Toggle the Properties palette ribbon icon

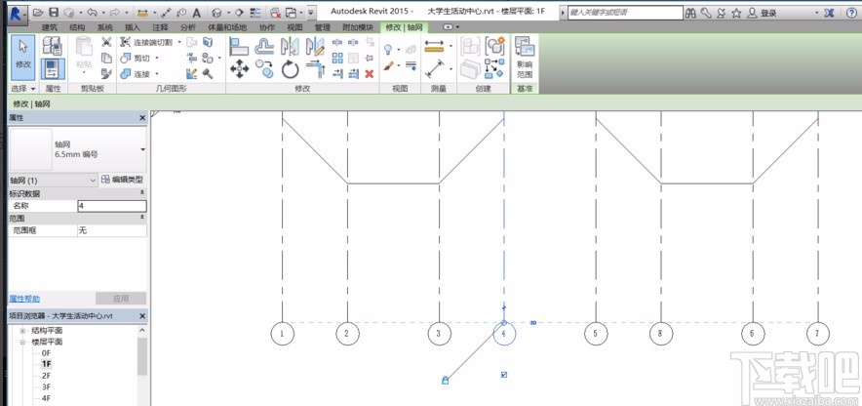coord(53,68)
